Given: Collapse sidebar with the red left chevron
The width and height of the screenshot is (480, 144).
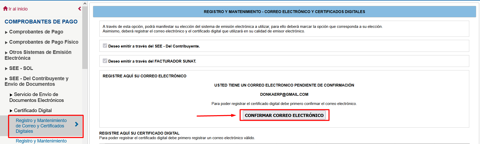Looking at the screenshot, I should click(80, 9).
